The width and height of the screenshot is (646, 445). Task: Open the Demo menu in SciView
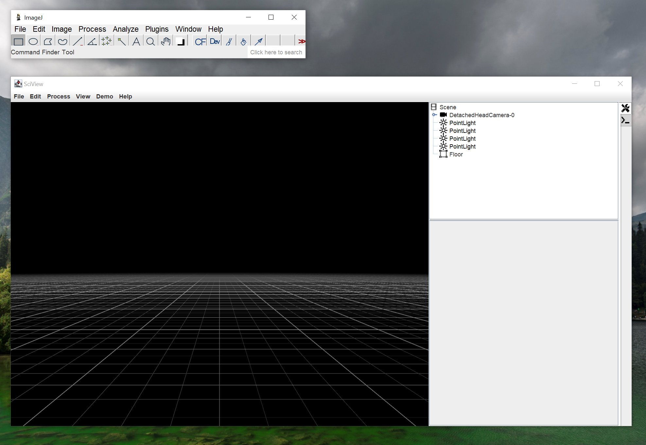[x=105, y=97]
